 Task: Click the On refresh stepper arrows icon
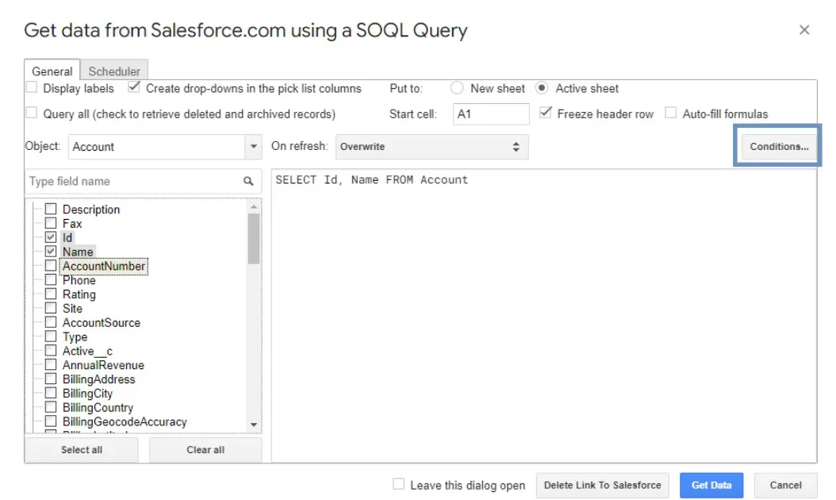[x=516, y=146]
